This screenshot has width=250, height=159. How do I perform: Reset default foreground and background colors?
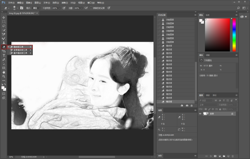point(2,84)
